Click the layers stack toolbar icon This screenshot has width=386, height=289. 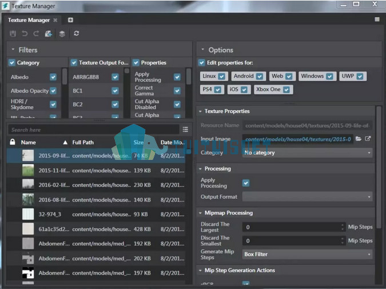coord(62,34)
